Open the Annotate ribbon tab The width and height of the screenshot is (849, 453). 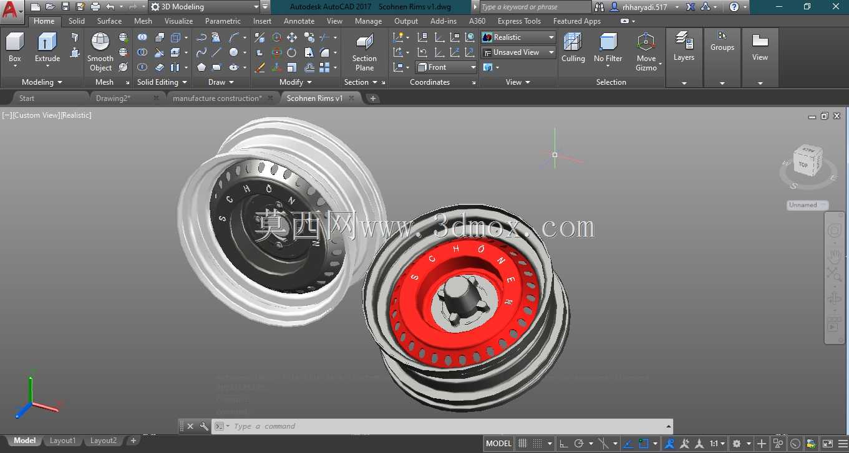(x=299, y=21)
